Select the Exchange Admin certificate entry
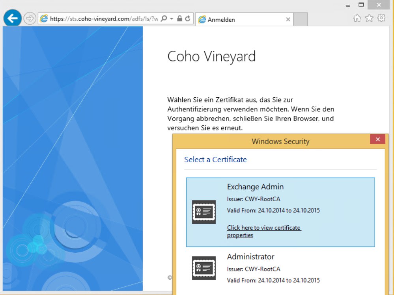 280,212
